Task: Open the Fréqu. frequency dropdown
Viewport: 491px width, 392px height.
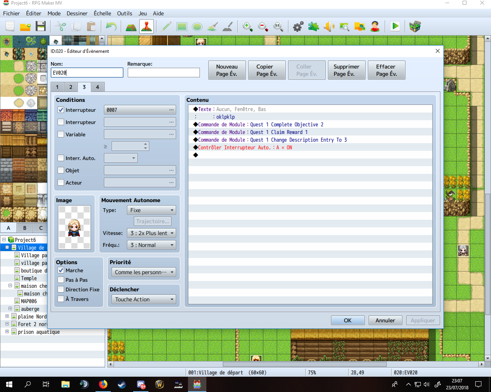Action: pyautogui.click(x=152, y=245)
